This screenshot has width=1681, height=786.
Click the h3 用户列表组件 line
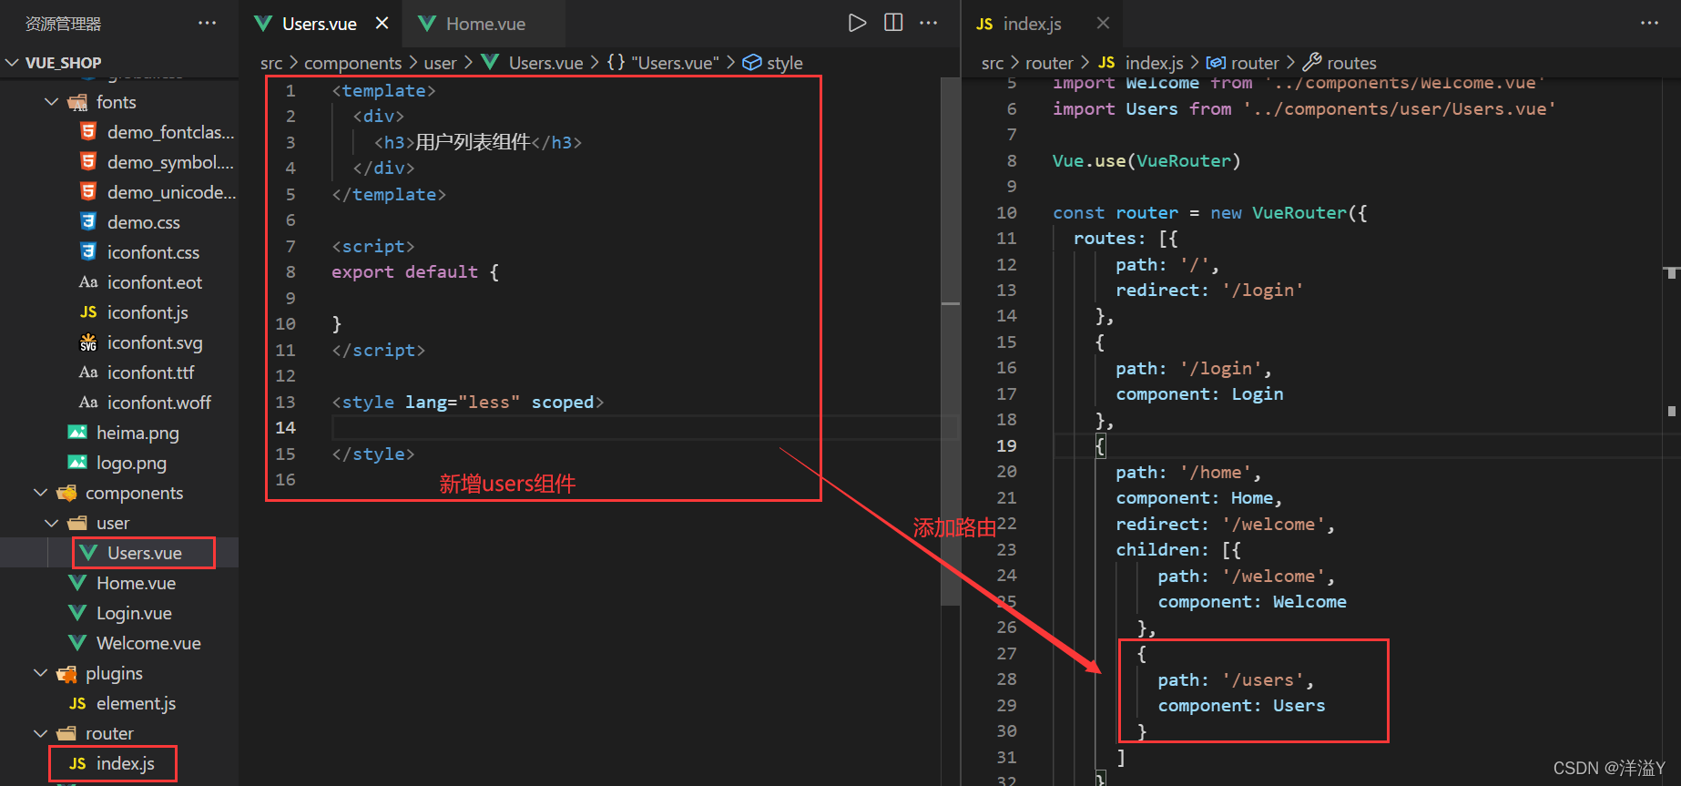click(478, 142)
